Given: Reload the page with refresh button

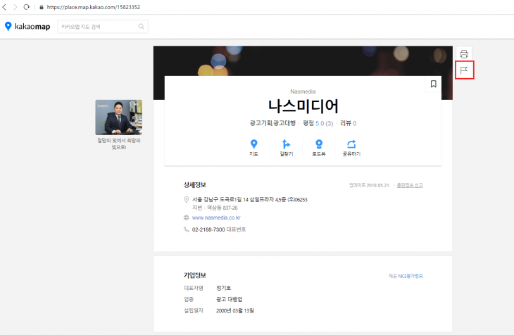Looking at the screenshot, I should click(x=27, y=6).
